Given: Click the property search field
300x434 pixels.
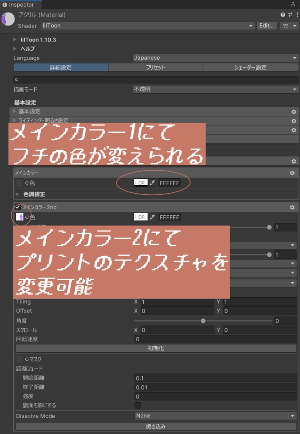Looking at the screenshot, I should point(156,80).
